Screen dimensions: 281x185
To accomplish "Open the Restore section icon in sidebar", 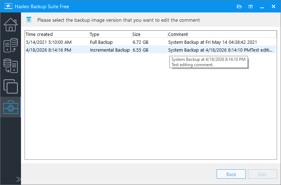I will click(x=11, y=66).
